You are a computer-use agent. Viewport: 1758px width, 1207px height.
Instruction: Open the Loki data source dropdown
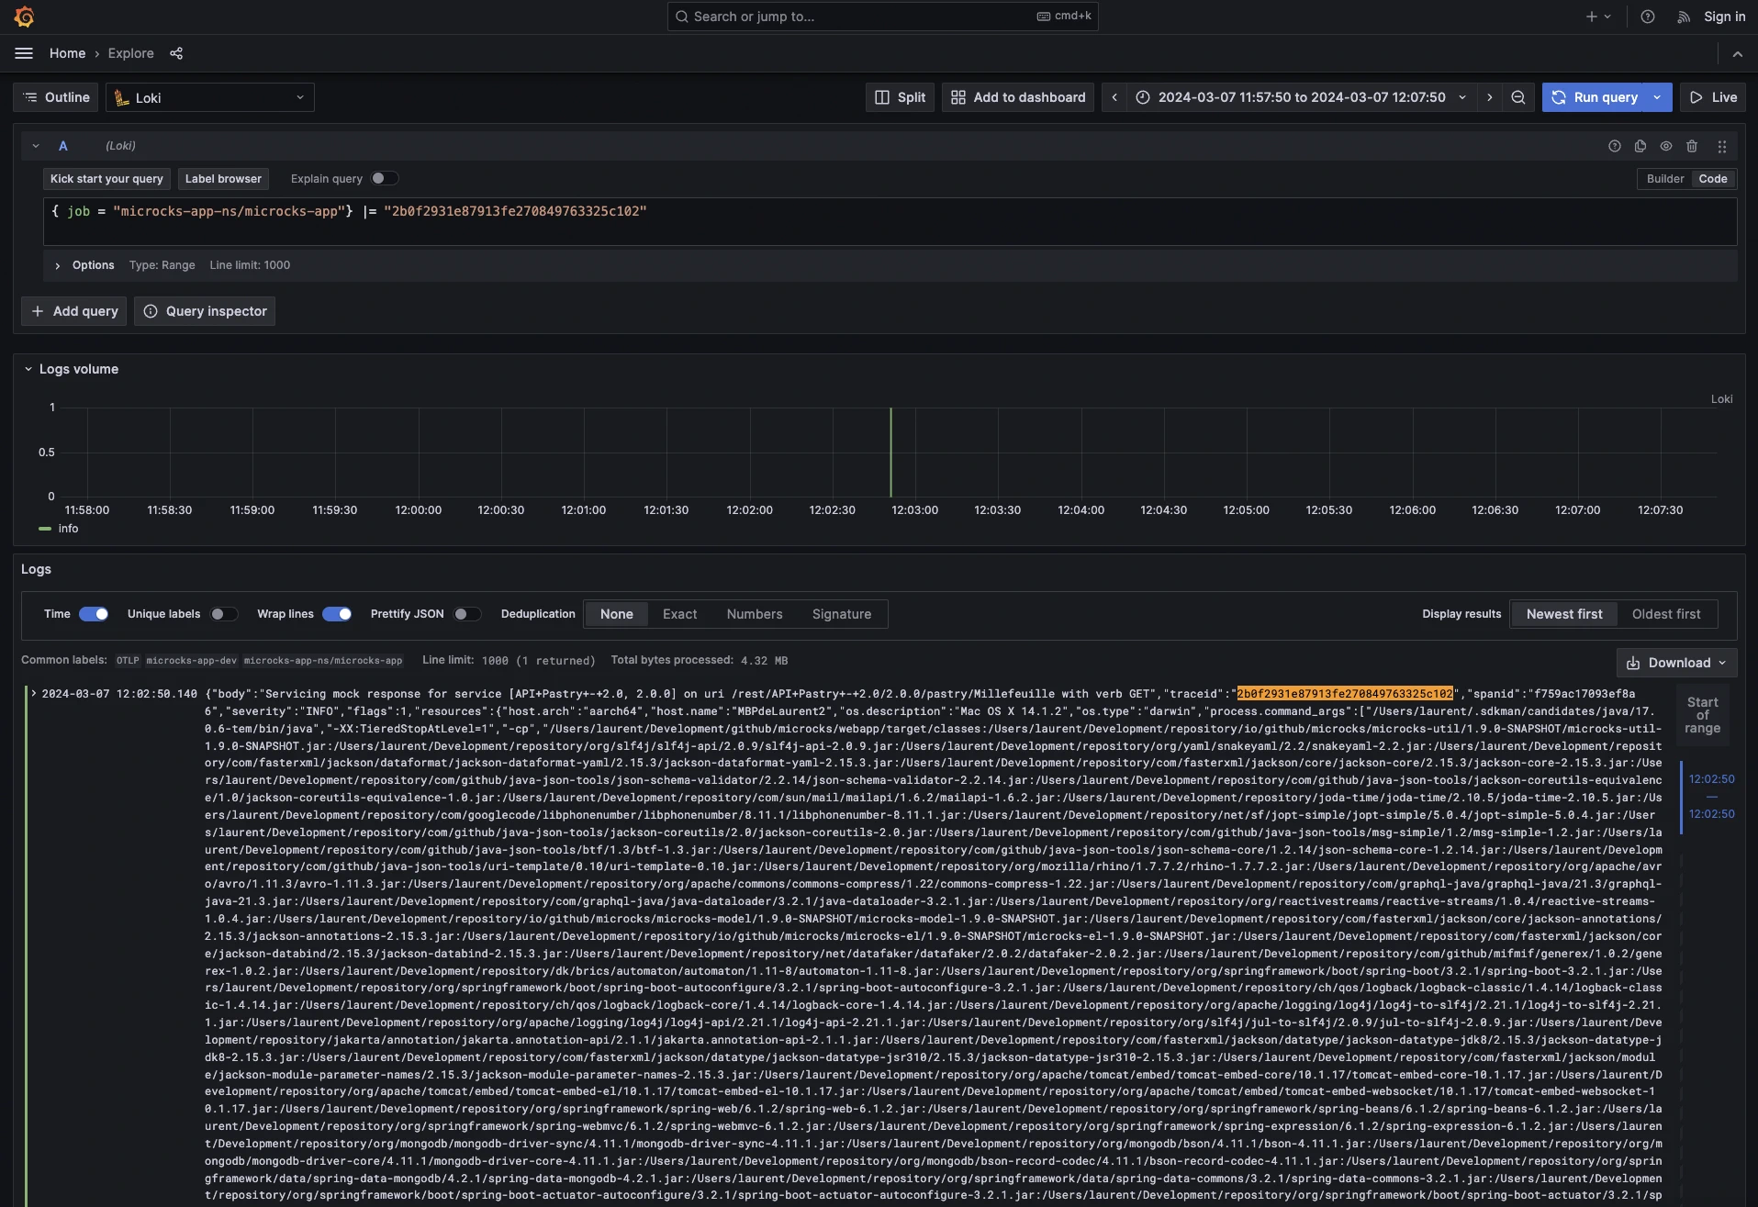click(x=210, y=97)
